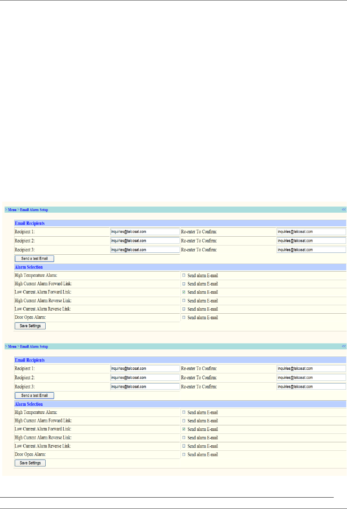Click the Email Alarm Setup breadcrumb in the second panel
Viewport: 347px width, 509px height.
coord(34,346)
